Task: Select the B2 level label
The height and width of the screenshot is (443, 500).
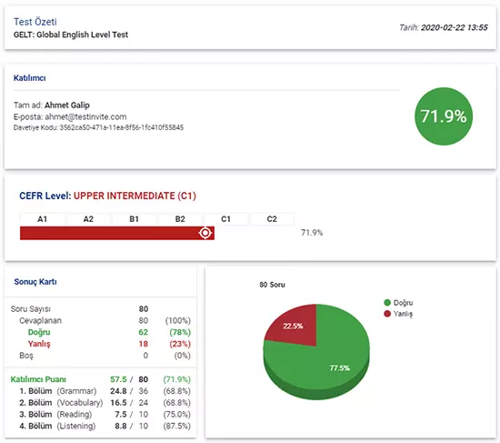Action: 180,219
